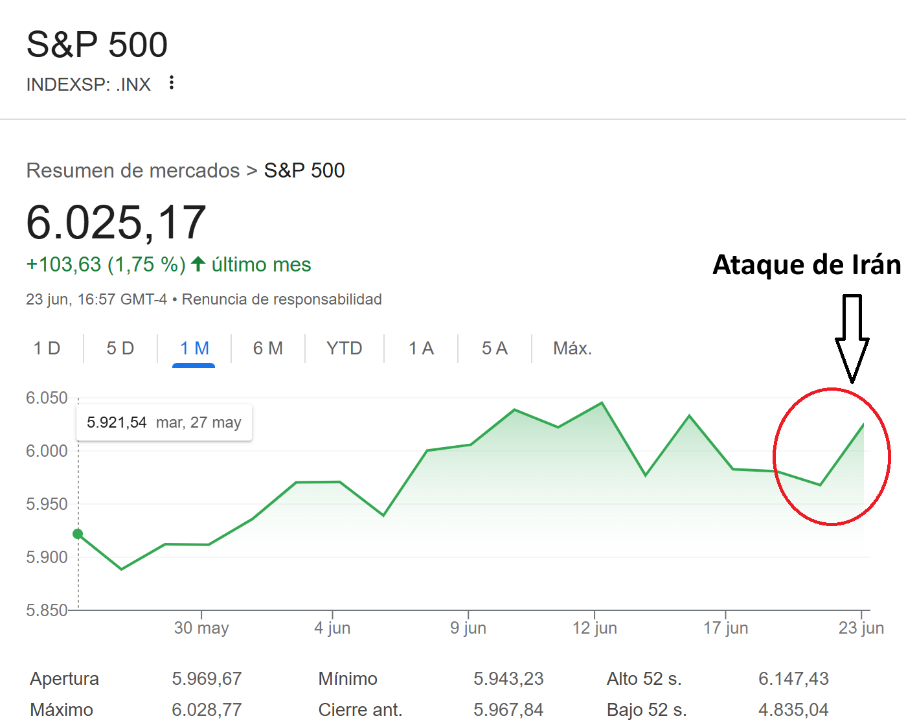906x725 pixels.
Task: Click the Apertura value 5.969,67
Action: [207, 678]
